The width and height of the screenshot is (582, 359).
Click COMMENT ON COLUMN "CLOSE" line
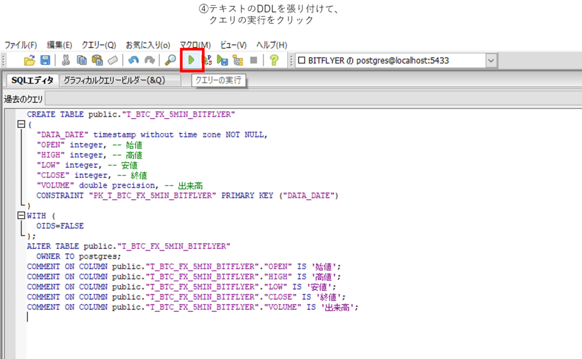[186, 297]
